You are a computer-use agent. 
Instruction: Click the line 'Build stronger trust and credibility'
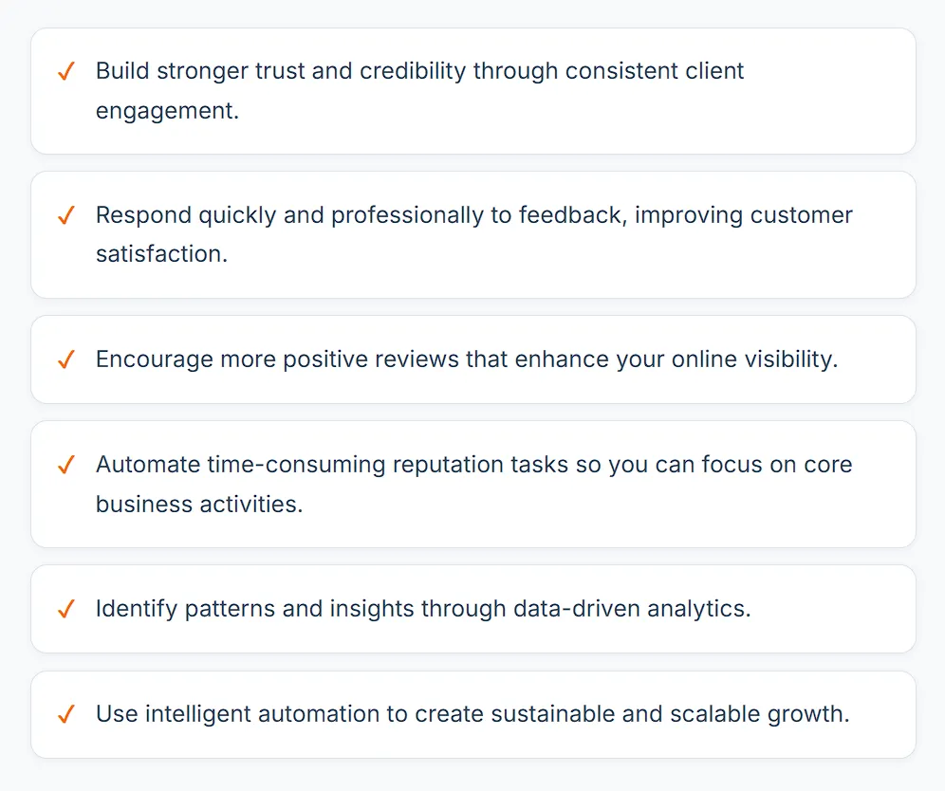(420, 71)
